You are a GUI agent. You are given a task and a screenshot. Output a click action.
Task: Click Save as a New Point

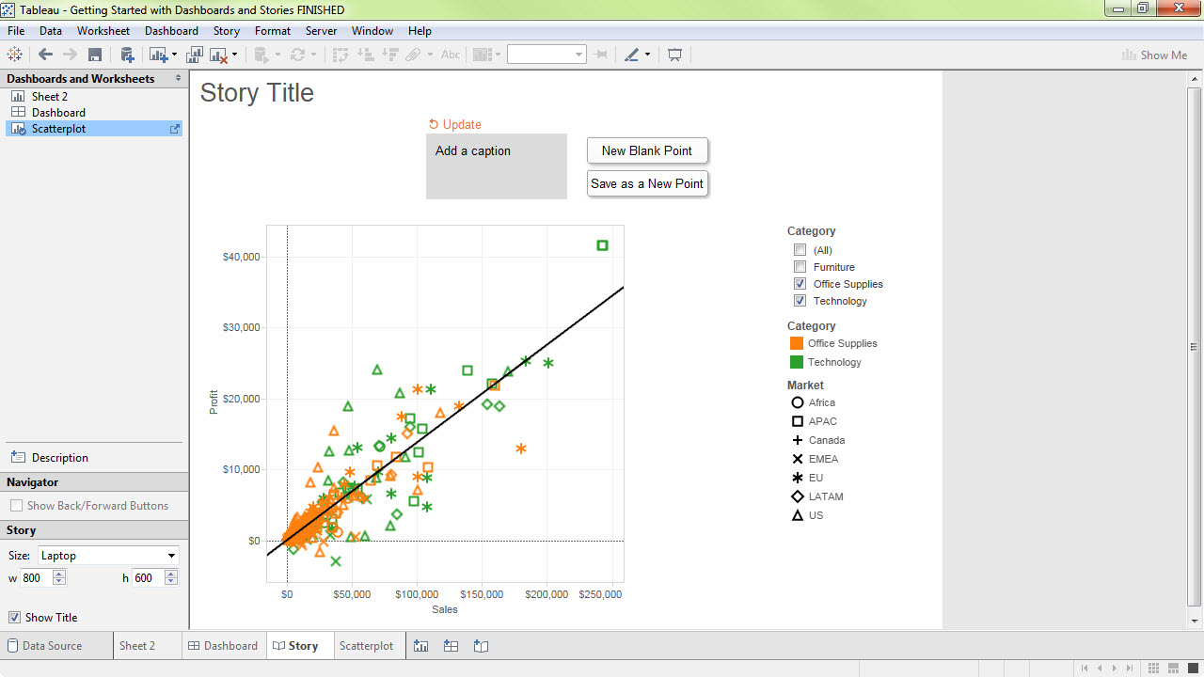pyautogui.click(x=647, y=183)
